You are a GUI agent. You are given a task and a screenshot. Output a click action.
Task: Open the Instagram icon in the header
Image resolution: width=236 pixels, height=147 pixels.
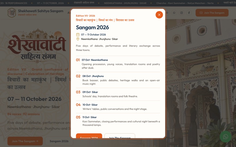pyautogui.click(x=181, y=13)
